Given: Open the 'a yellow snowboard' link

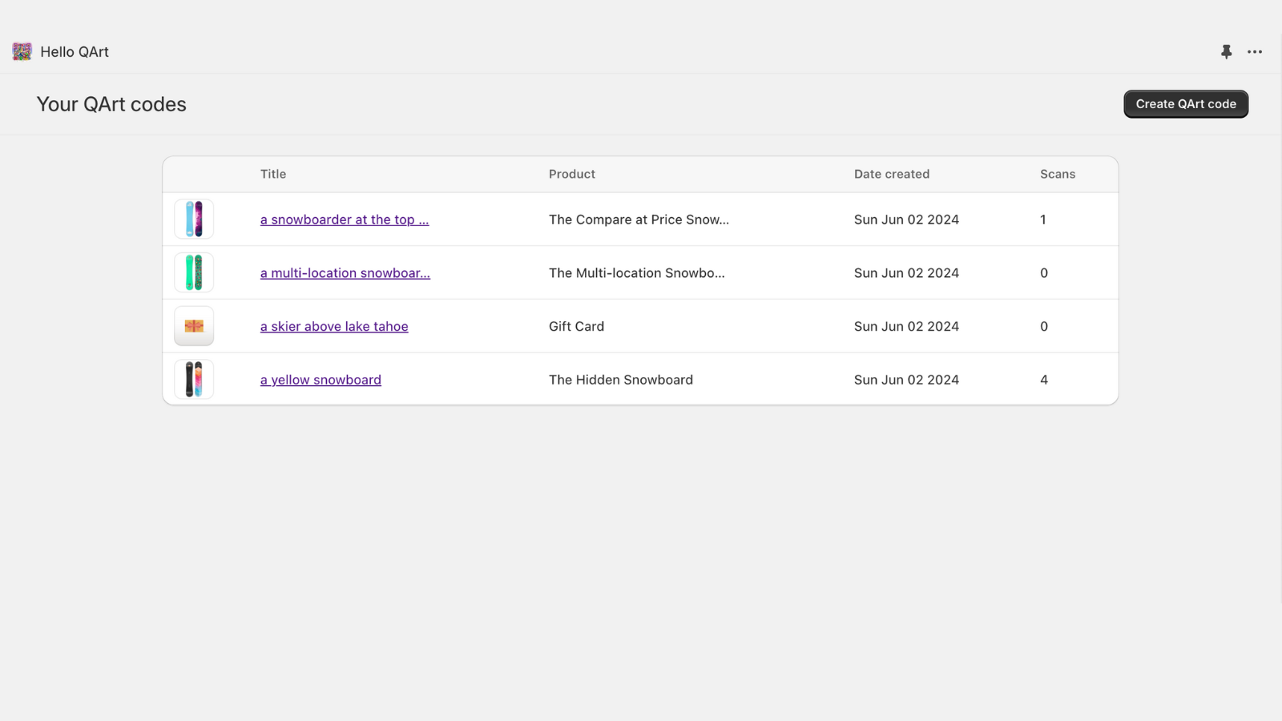Looking at the screenshot, I should click(x=320, y=380).
